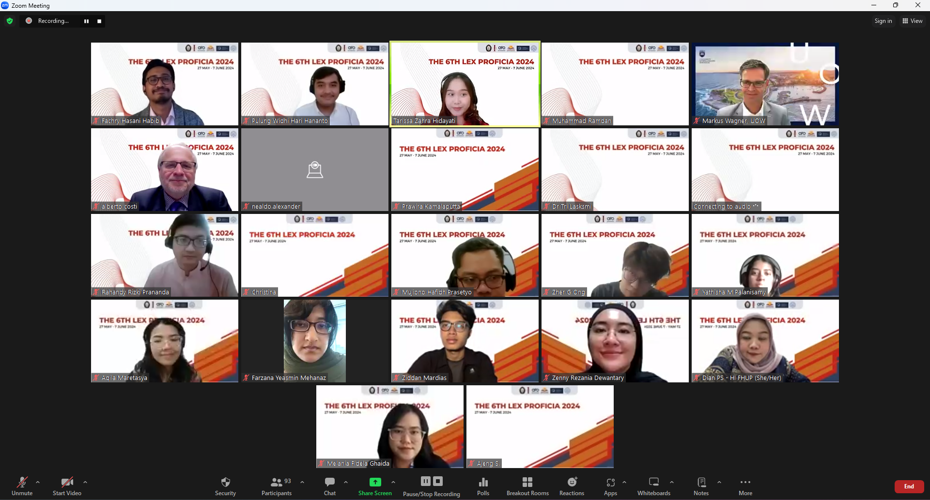The image size is (930, 500).
Task: Start your video
Action: click(x=67, y=485)
